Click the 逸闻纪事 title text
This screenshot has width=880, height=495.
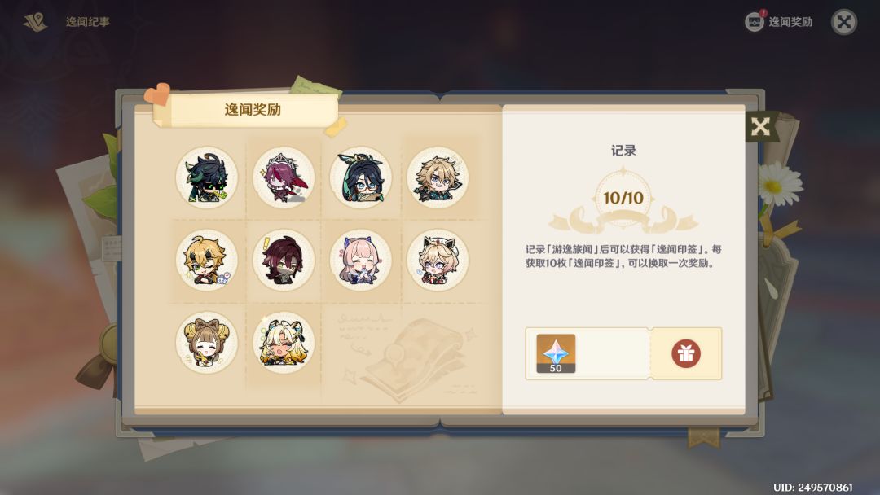87,22
